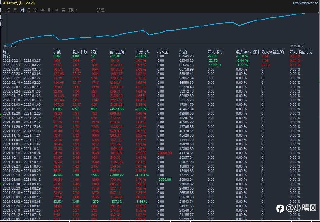Open the 账户 account tab
This screenshot has width=320, height=222.
(x=73, y=10)
